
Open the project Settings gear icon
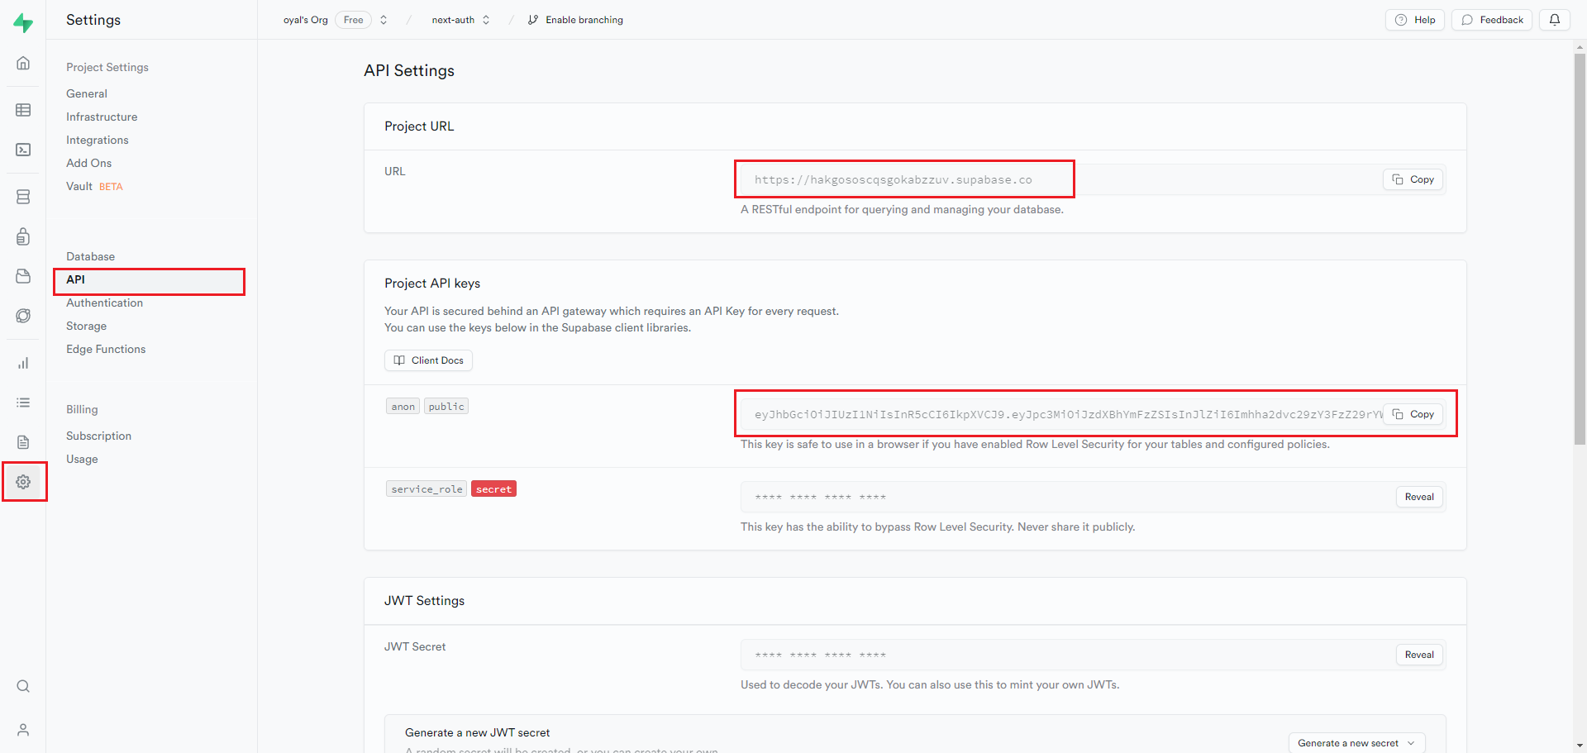tap(23, 482)
